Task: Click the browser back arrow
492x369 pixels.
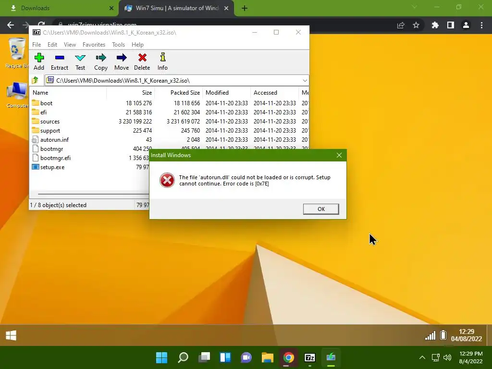Action: point(11,25)
